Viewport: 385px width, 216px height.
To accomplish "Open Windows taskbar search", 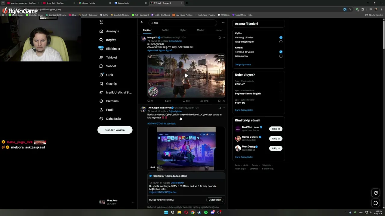I will click(173, 212).
